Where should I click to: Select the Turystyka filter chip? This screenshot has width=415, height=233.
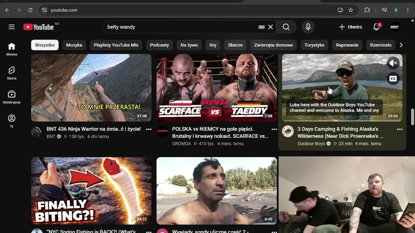coord(314,45)
